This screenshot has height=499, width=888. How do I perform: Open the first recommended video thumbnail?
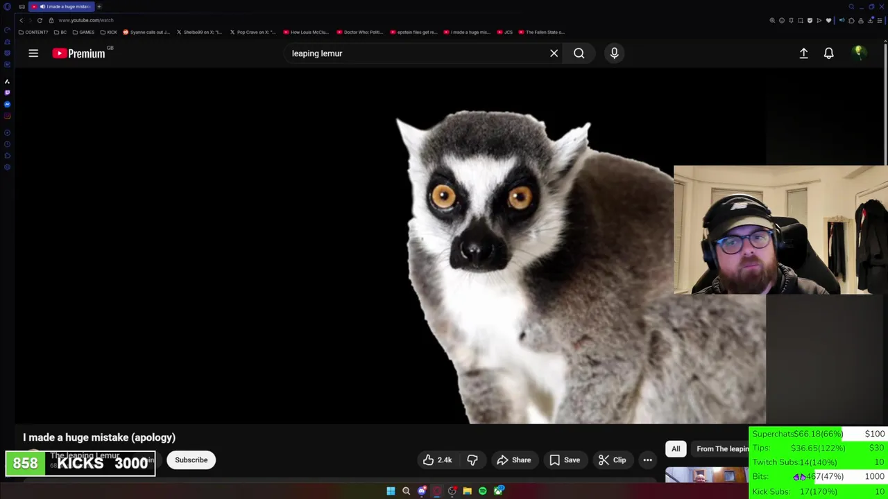(x=706, y=475)
